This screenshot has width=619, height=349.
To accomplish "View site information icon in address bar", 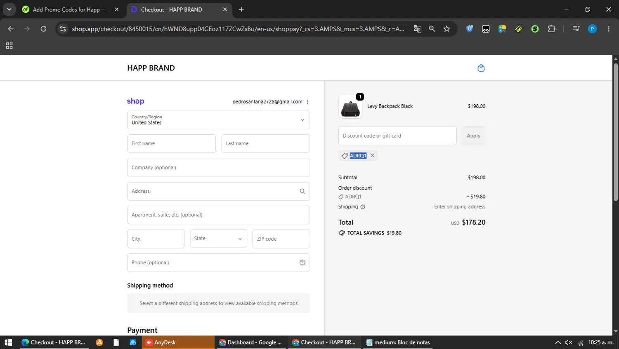I will point(63,29).
